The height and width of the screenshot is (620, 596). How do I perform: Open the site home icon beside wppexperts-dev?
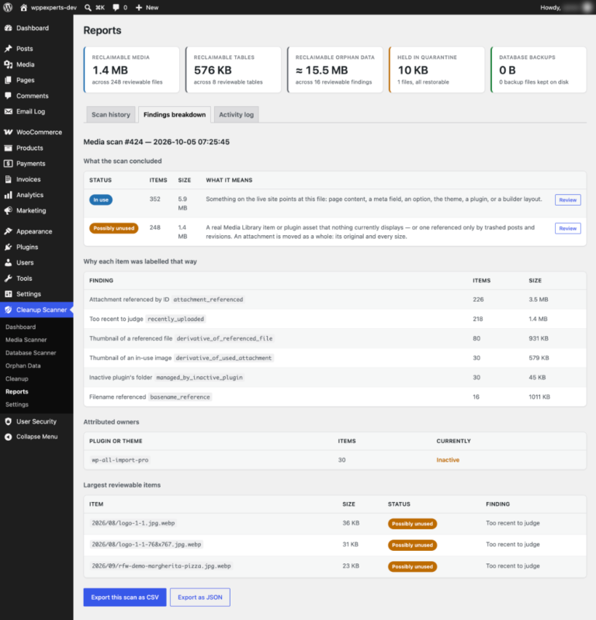click(24, 8)
